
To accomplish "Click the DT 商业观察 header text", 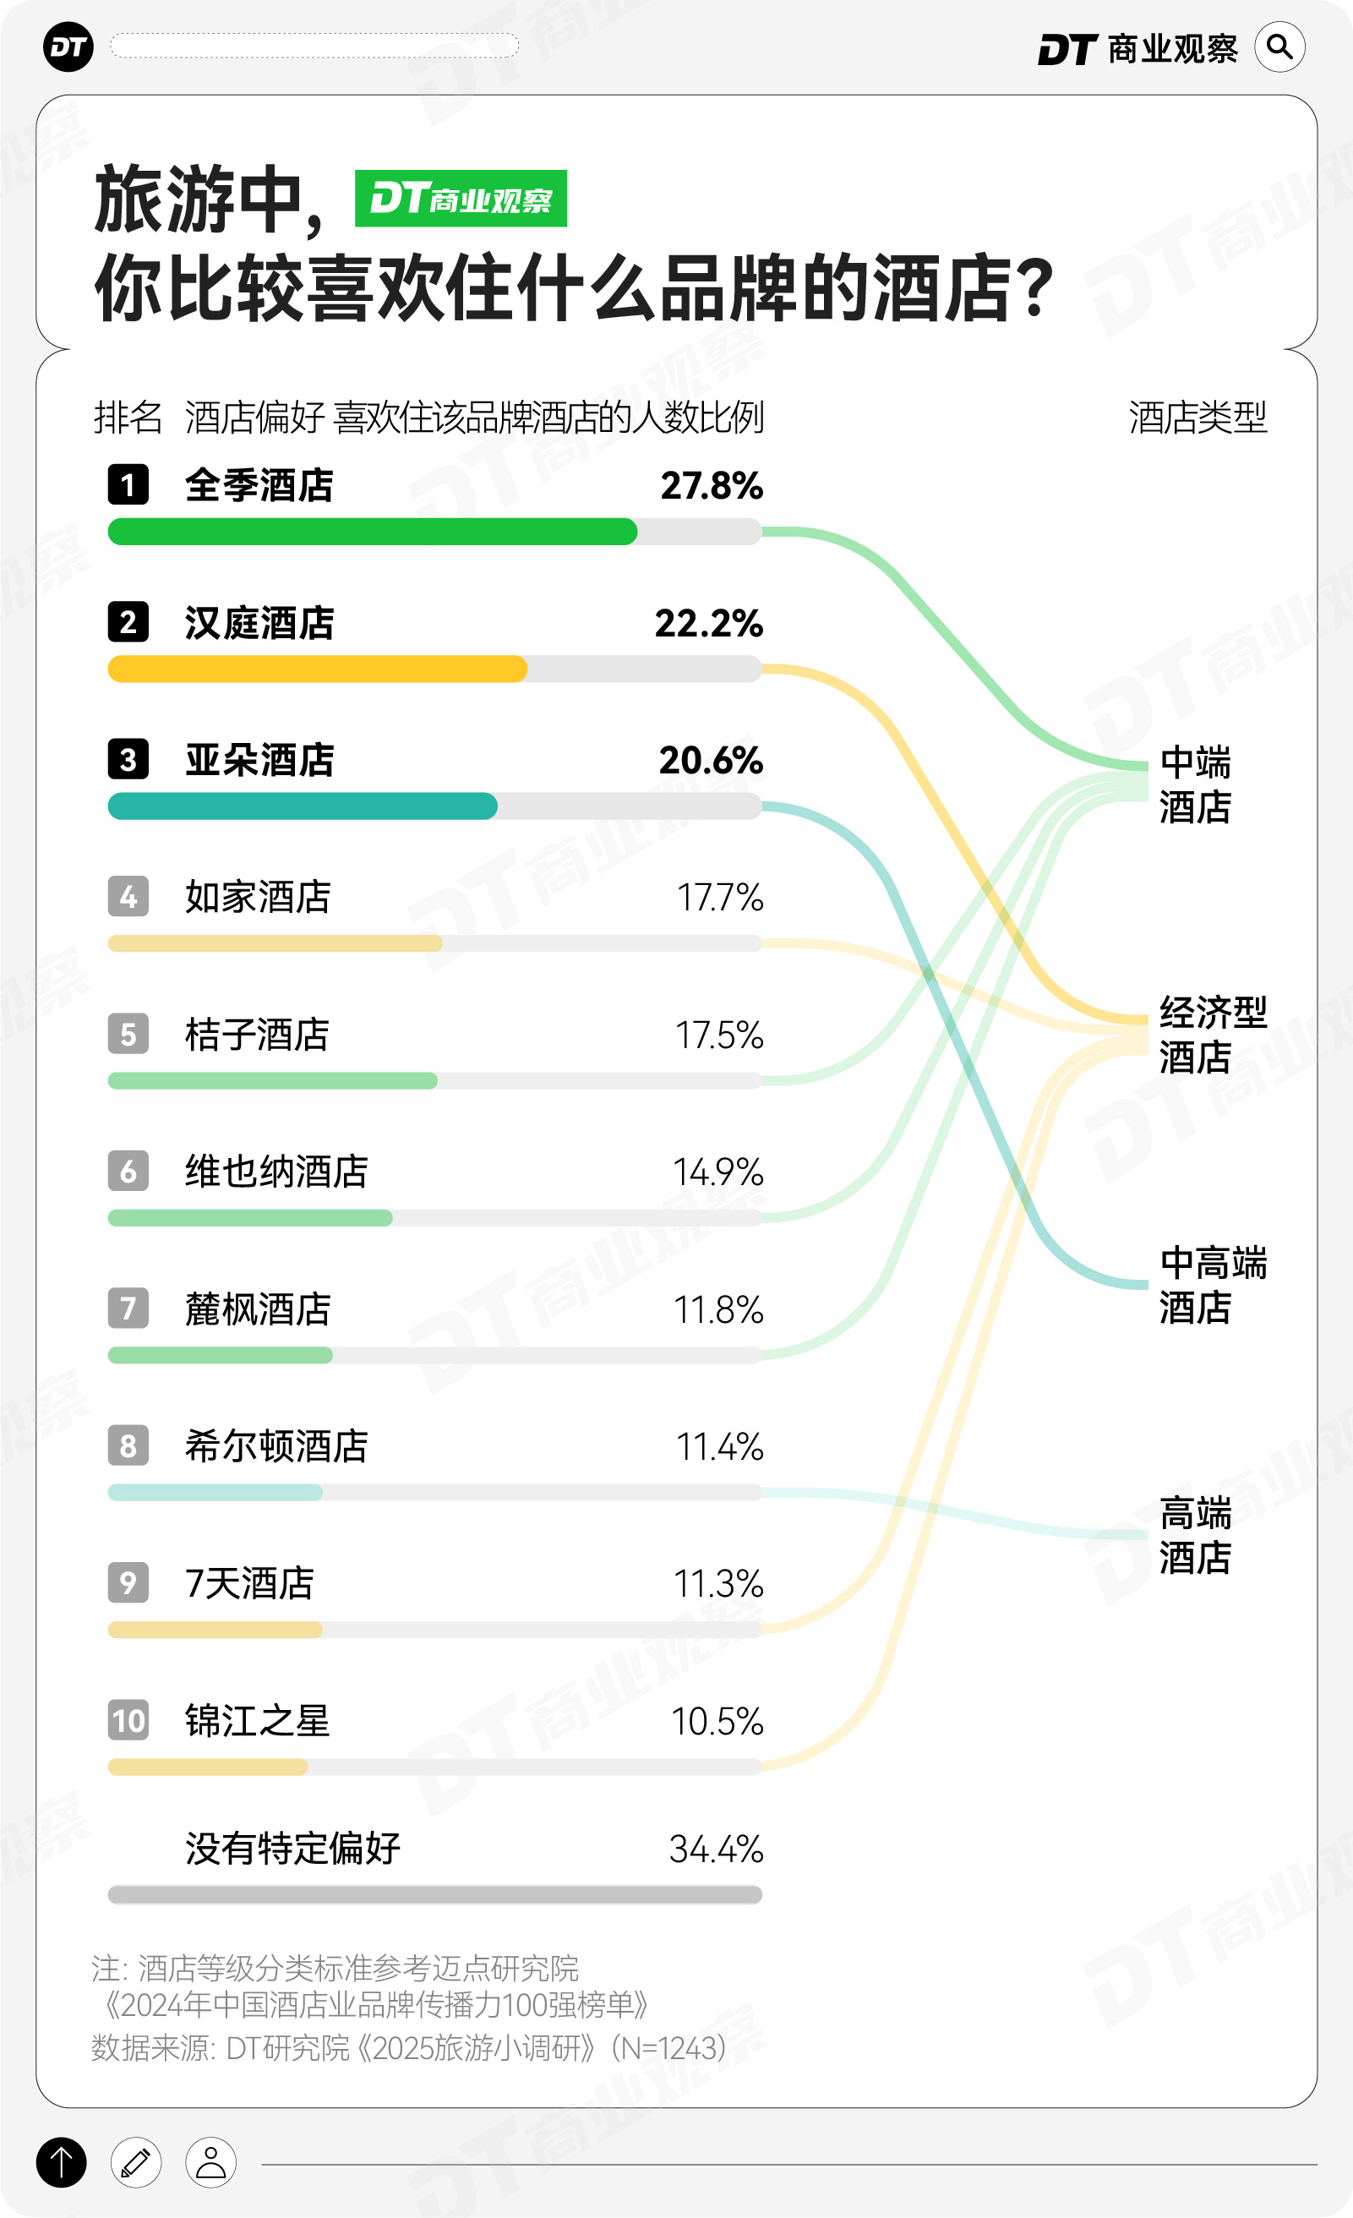I will (x=1138, y=49).
